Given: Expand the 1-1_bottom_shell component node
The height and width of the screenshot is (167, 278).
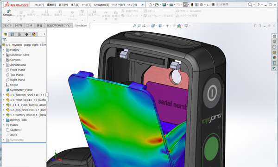Looking at the screenshot, I should [3, 95].
